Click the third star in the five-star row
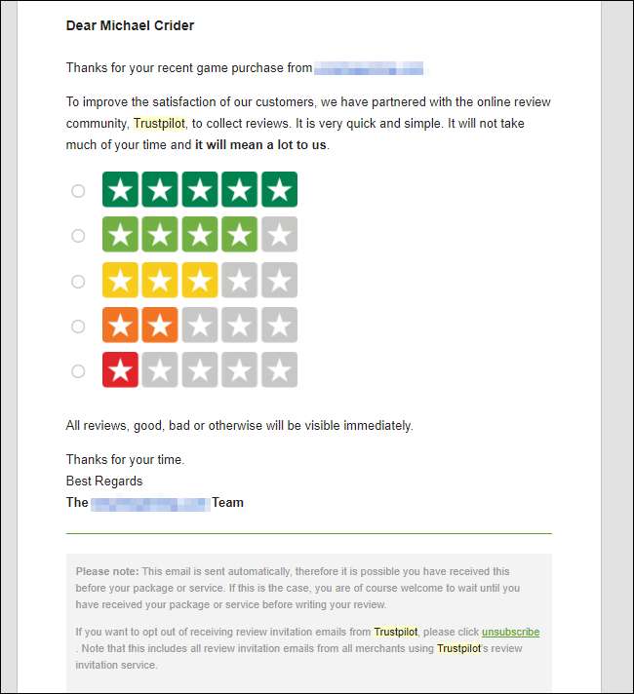634x694 pixels. coord(199,190)
